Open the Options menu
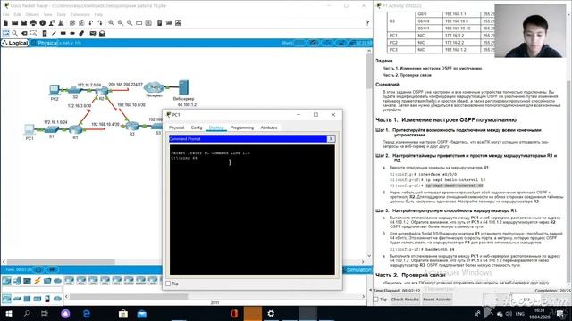The height and width of the screenshot is (321, 572). [32, 14]
